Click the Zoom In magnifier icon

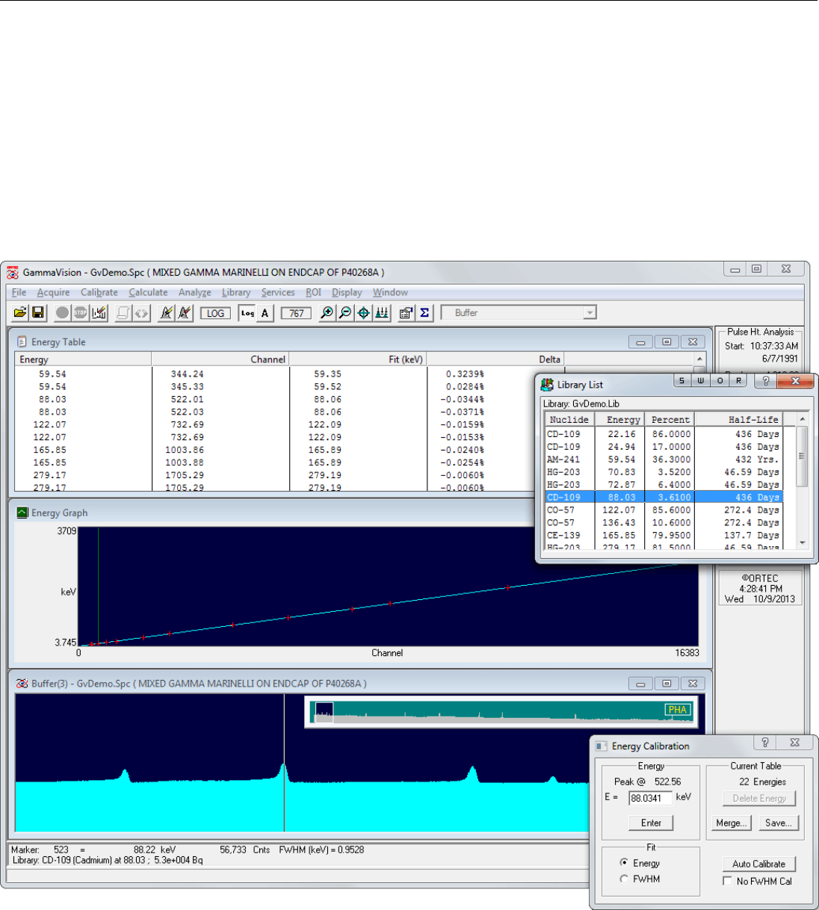pos(327,313)
